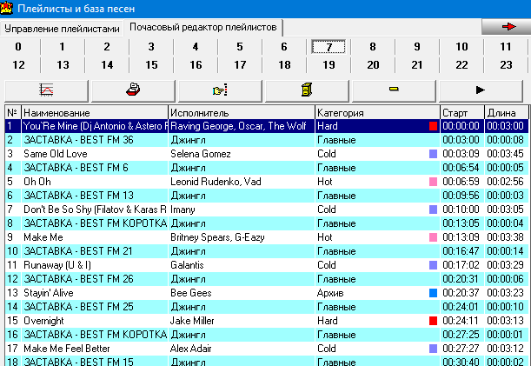This screenshot has height=366, width=531.
Task: Select hour 21
Action: (x=417, y=64)
